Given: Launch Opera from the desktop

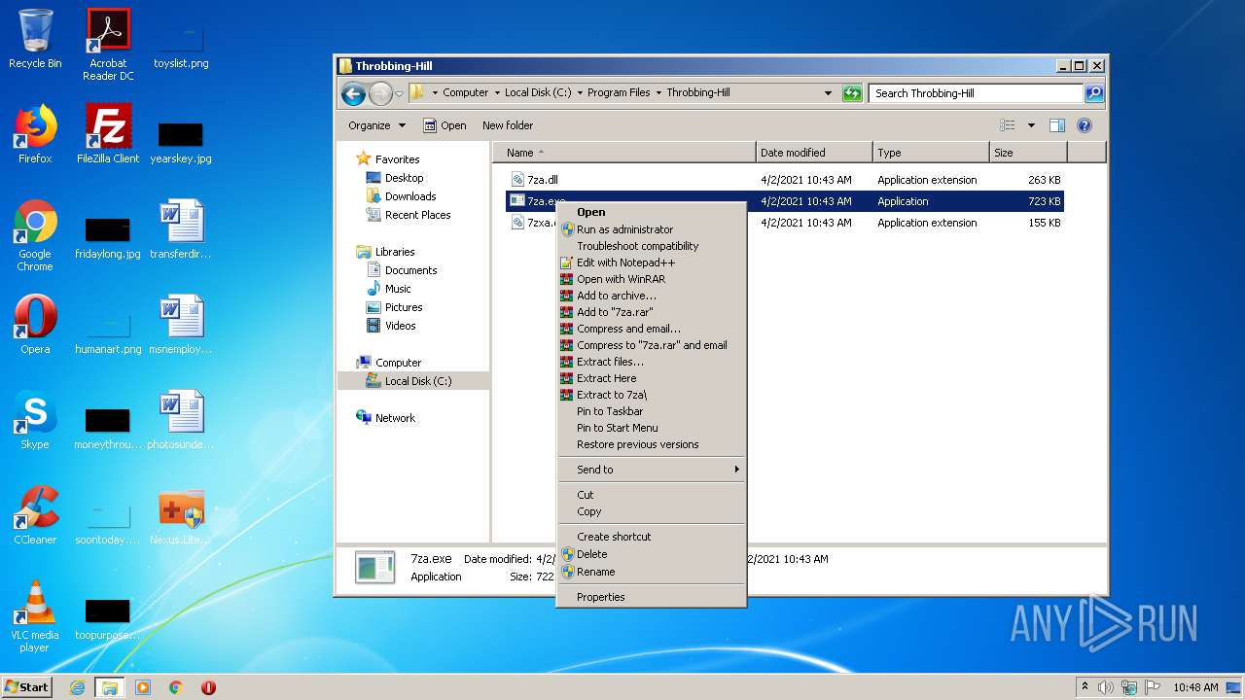Looking at the screenshot, I should tap(35, 326).
